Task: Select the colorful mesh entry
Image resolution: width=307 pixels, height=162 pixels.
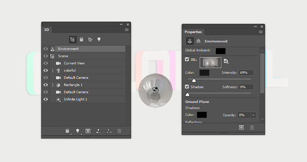Action: click(x=70, y=70)
